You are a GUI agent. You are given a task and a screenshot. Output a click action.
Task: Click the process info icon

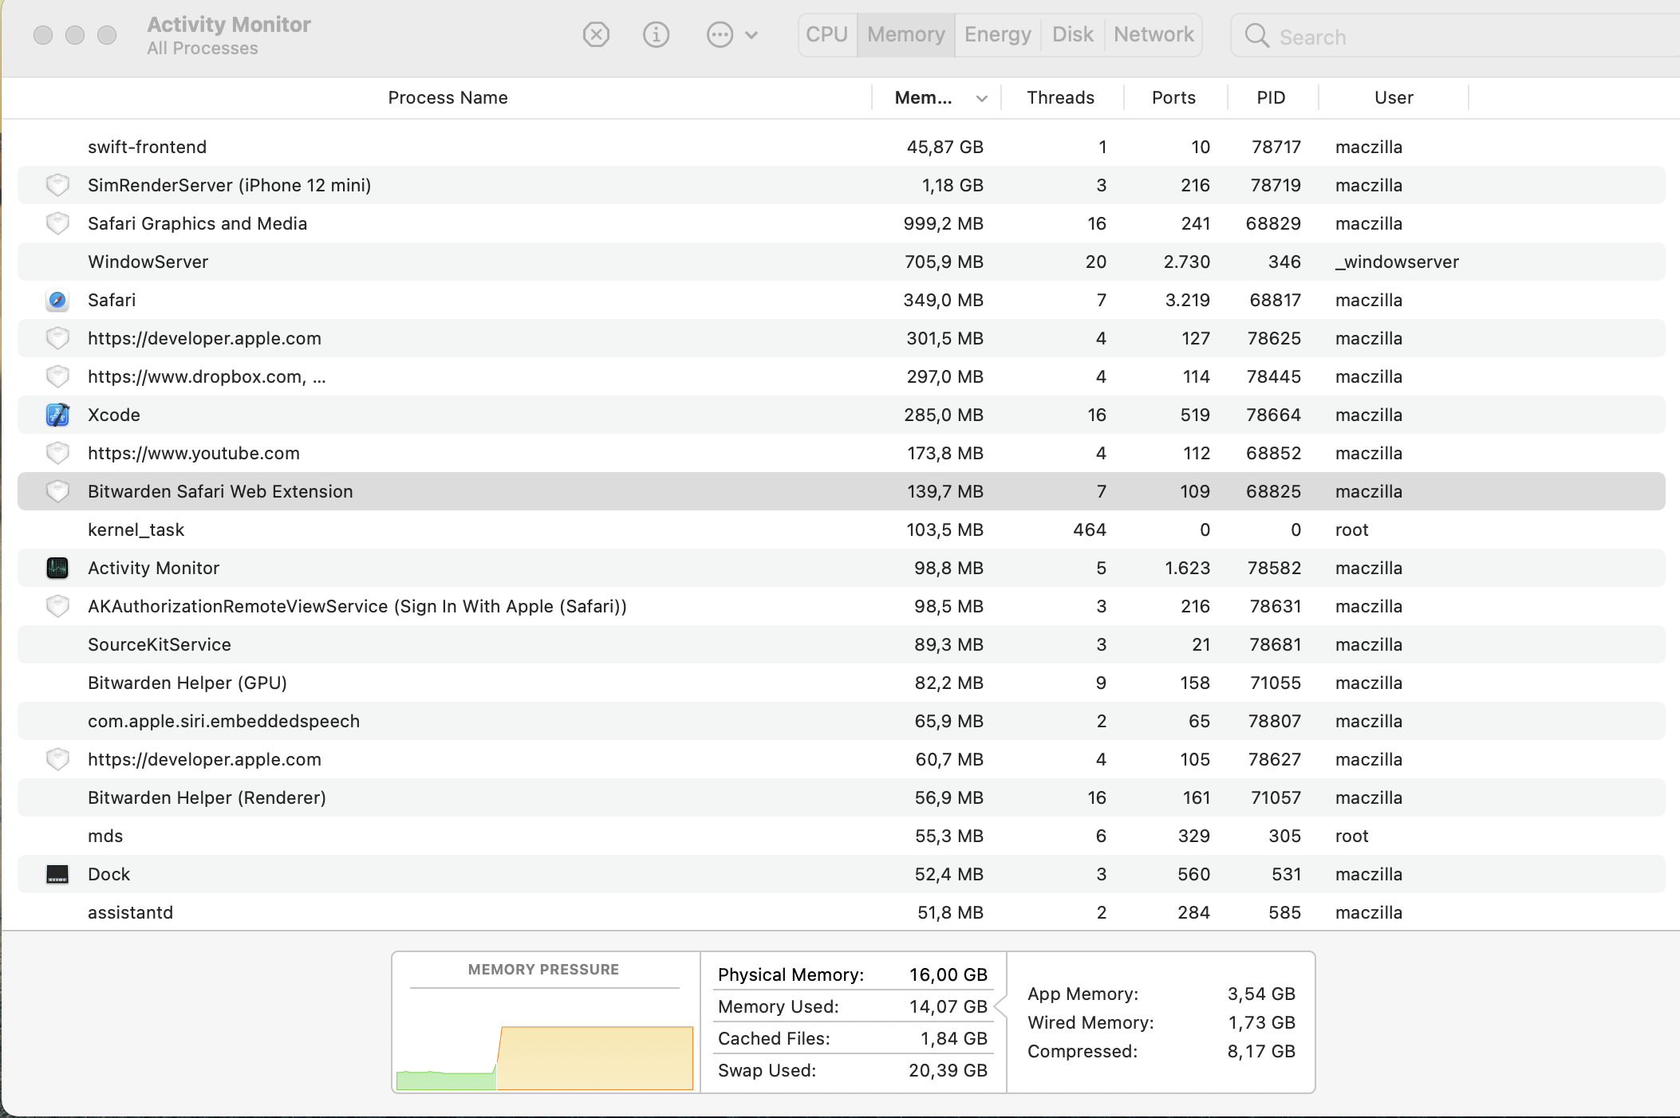coord(656,35)
